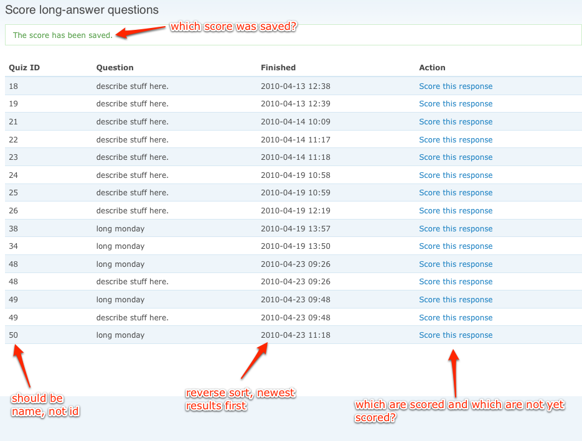Score the 'long monday' response for quiz 38
This screenshot has width=582, height=441.
pyautogui.click(x=456, y=228)
